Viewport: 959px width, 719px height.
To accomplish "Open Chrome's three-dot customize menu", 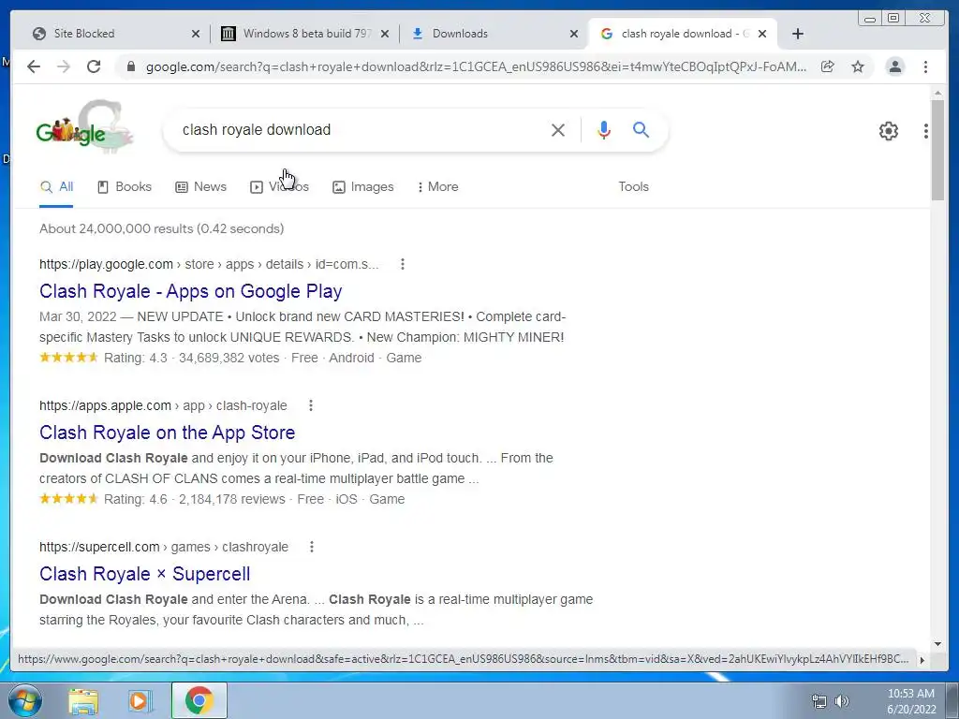I will (925, 66).
